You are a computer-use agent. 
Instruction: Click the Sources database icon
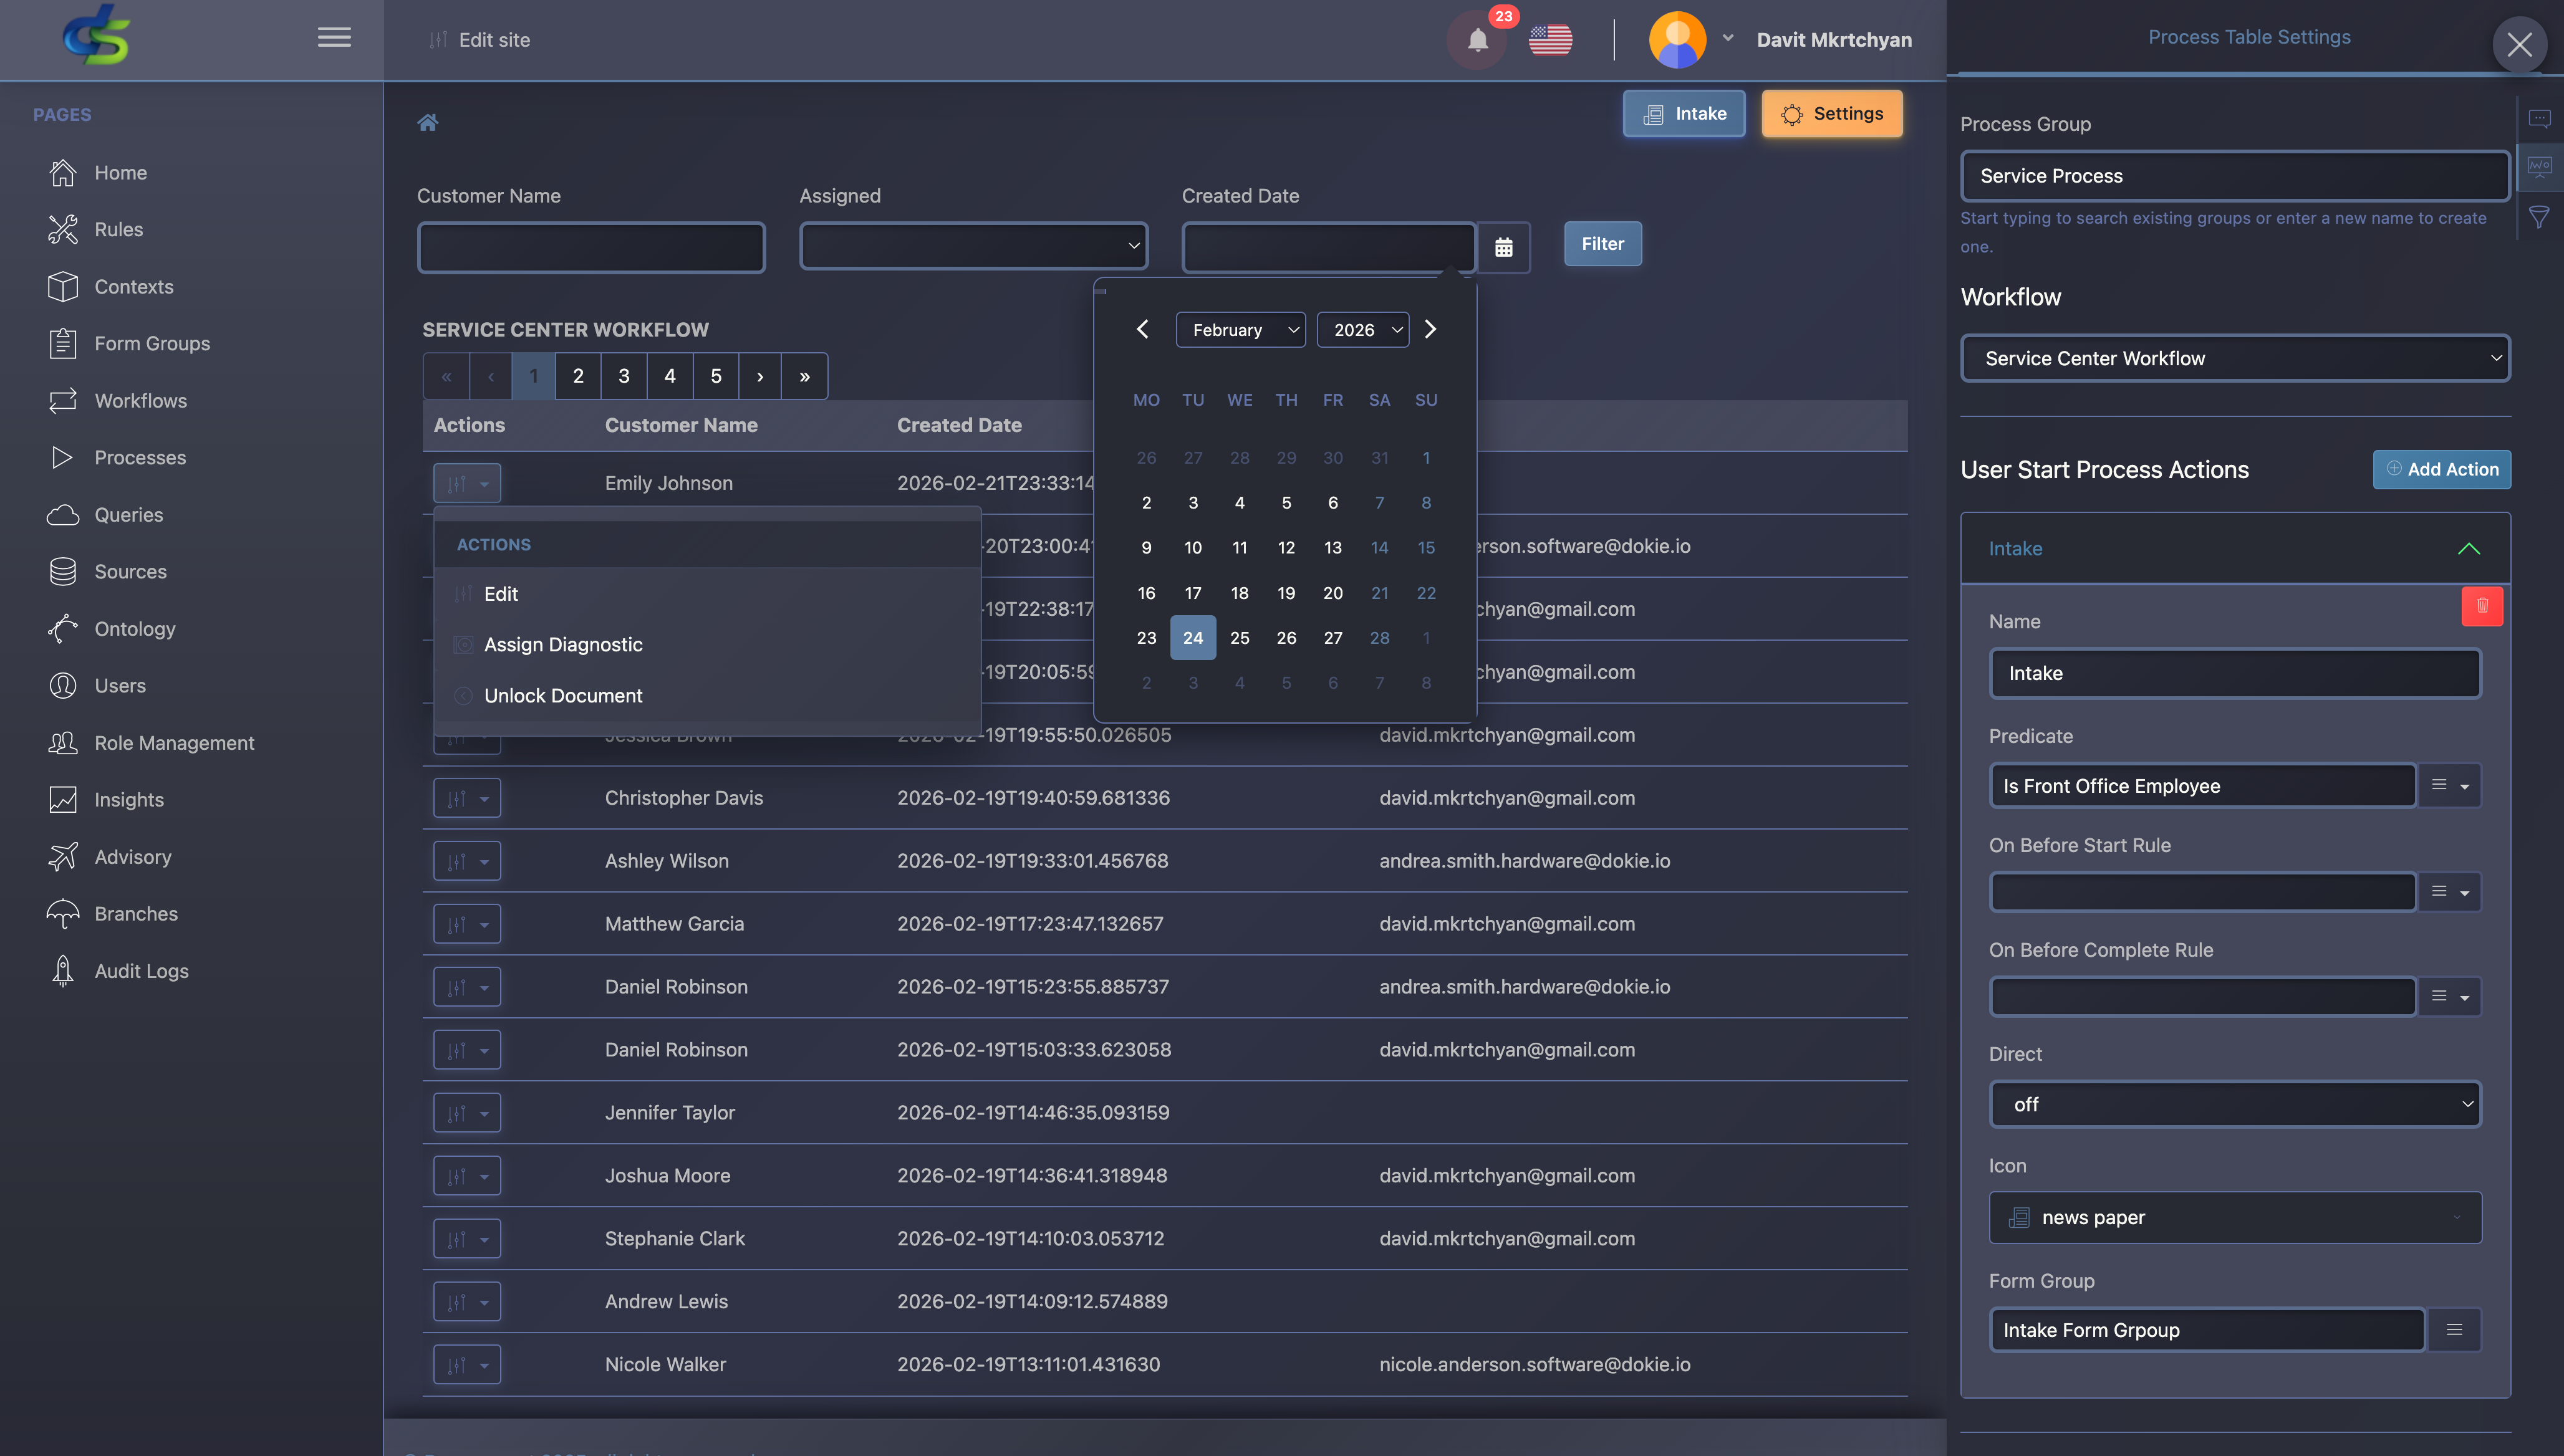click(x=62, y=571)
